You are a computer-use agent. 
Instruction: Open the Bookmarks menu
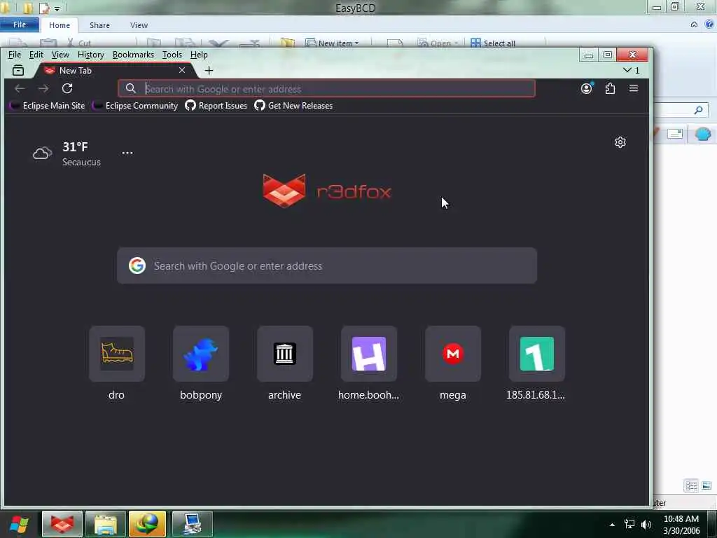click(x=133, y=55)
